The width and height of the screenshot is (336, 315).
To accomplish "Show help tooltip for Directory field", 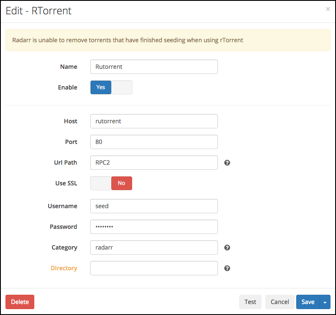I will 227,268.
